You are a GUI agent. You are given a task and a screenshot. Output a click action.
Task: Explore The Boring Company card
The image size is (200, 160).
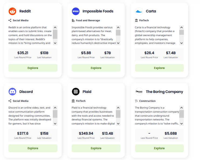[159, 148]
